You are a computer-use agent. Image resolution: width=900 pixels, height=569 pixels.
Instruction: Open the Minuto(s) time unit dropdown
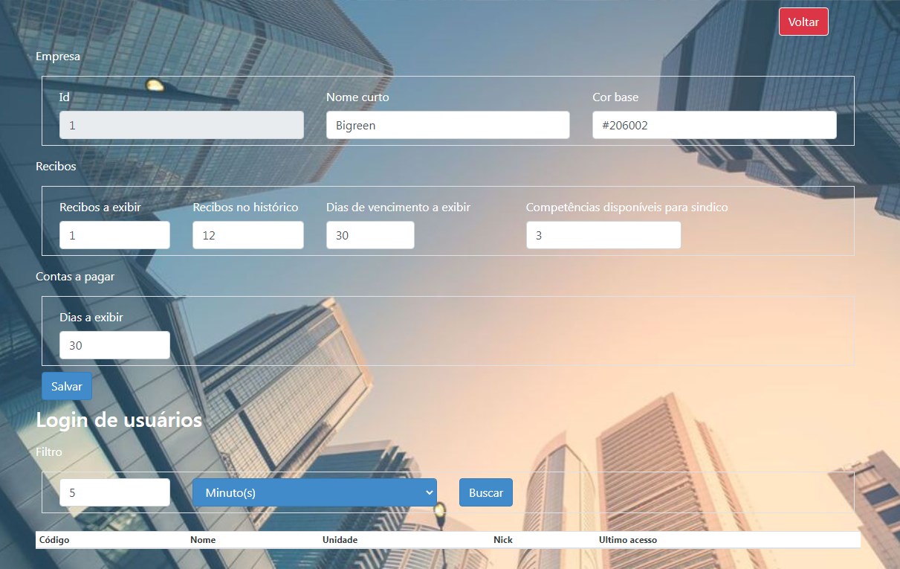point(314,492)
